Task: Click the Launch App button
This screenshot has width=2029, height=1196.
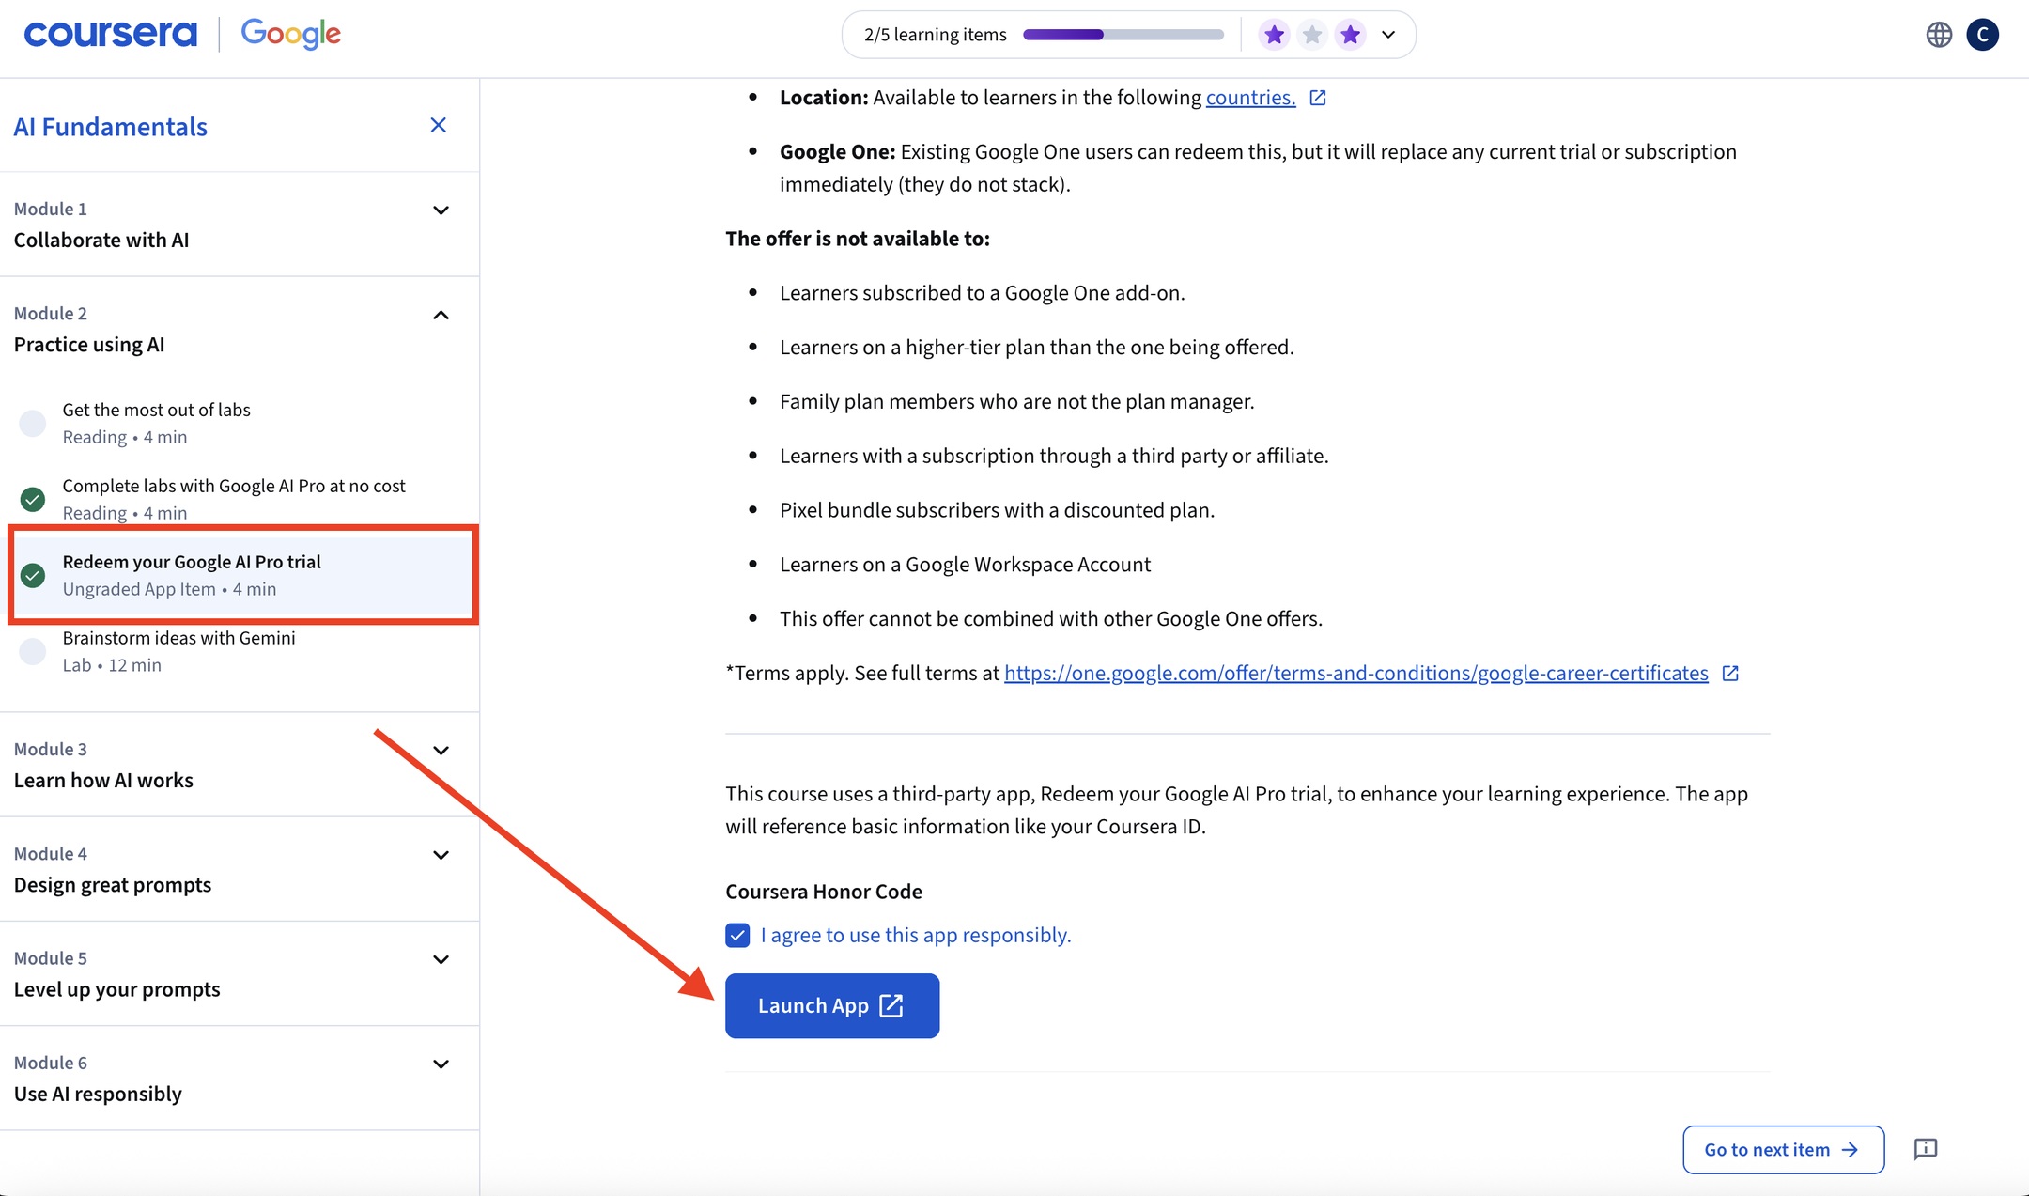Action: (831, 1005)
